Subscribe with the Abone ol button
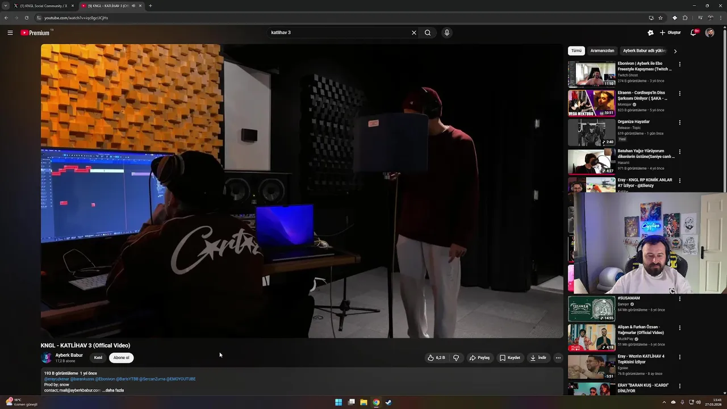Screen dimensions: 727x409 tap(122, 358)
